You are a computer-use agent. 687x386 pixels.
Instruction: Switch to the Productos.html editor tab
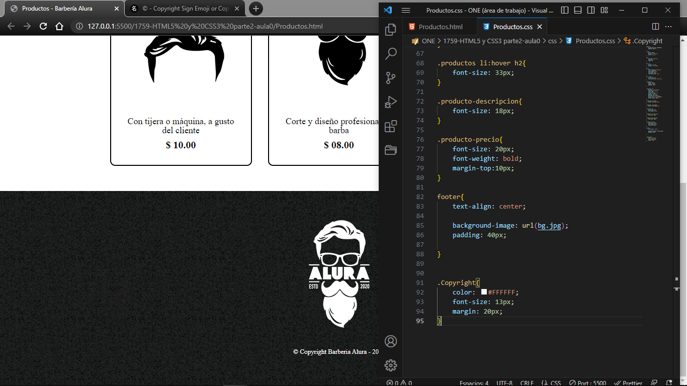[x=440, y=27]
